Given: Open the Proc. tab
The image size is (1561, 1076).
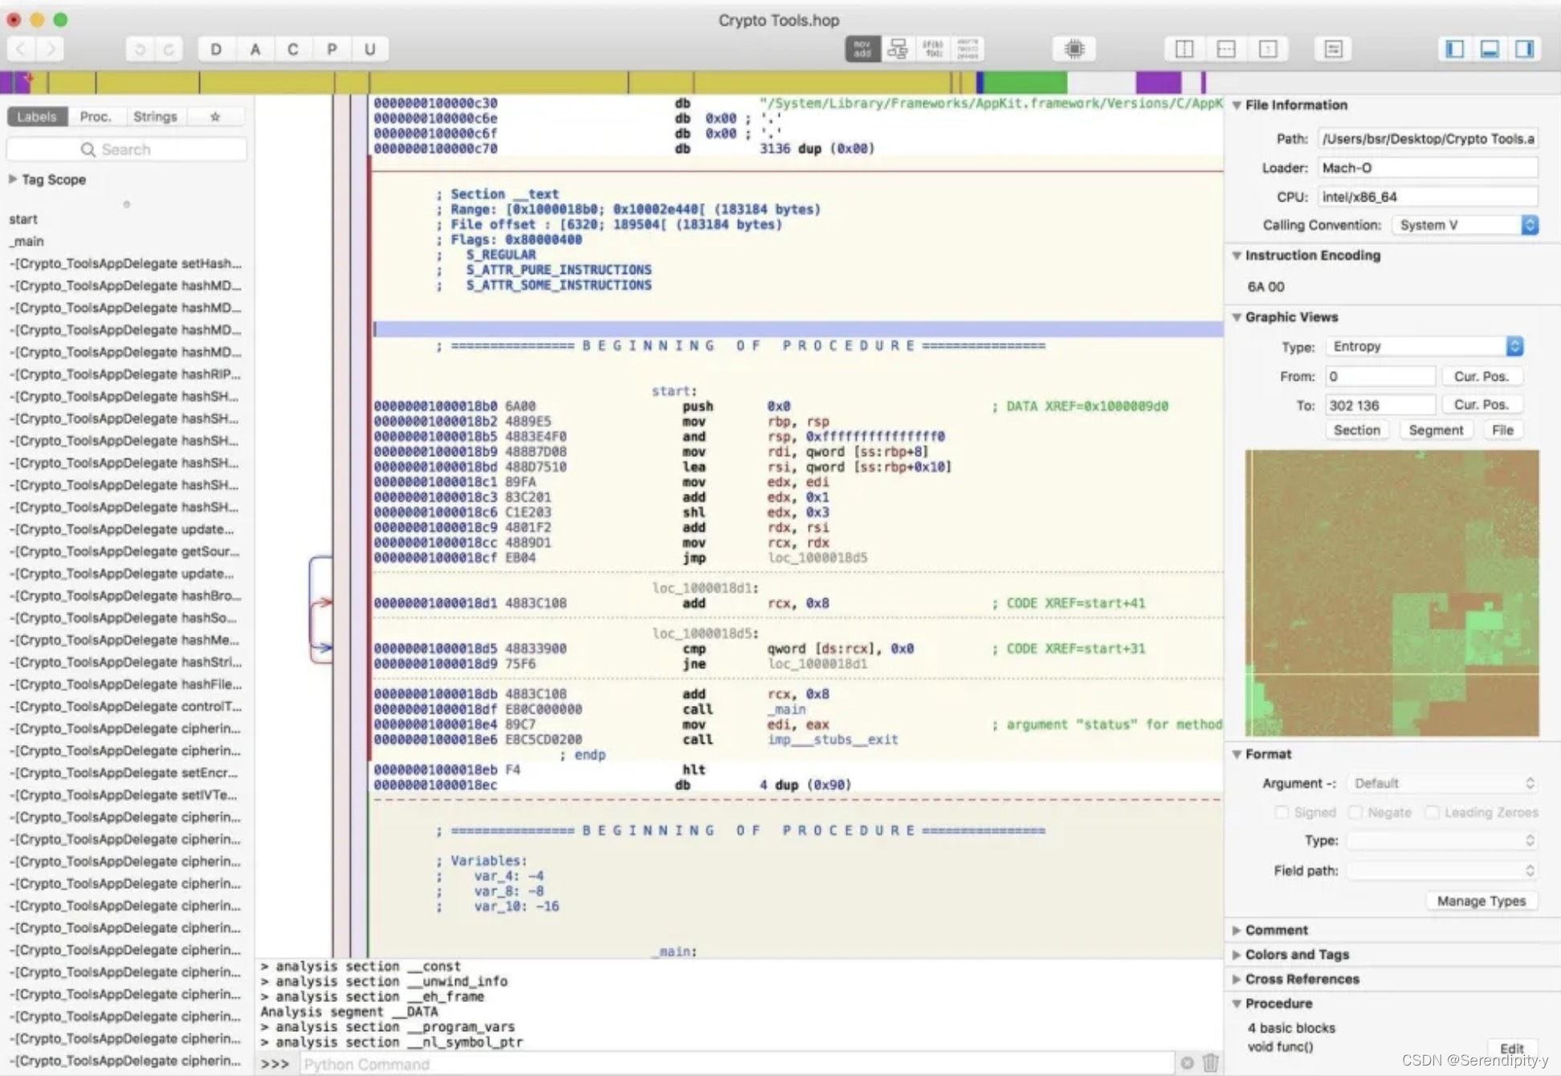Looking at the screenshot, I should (x=95, y=116).
